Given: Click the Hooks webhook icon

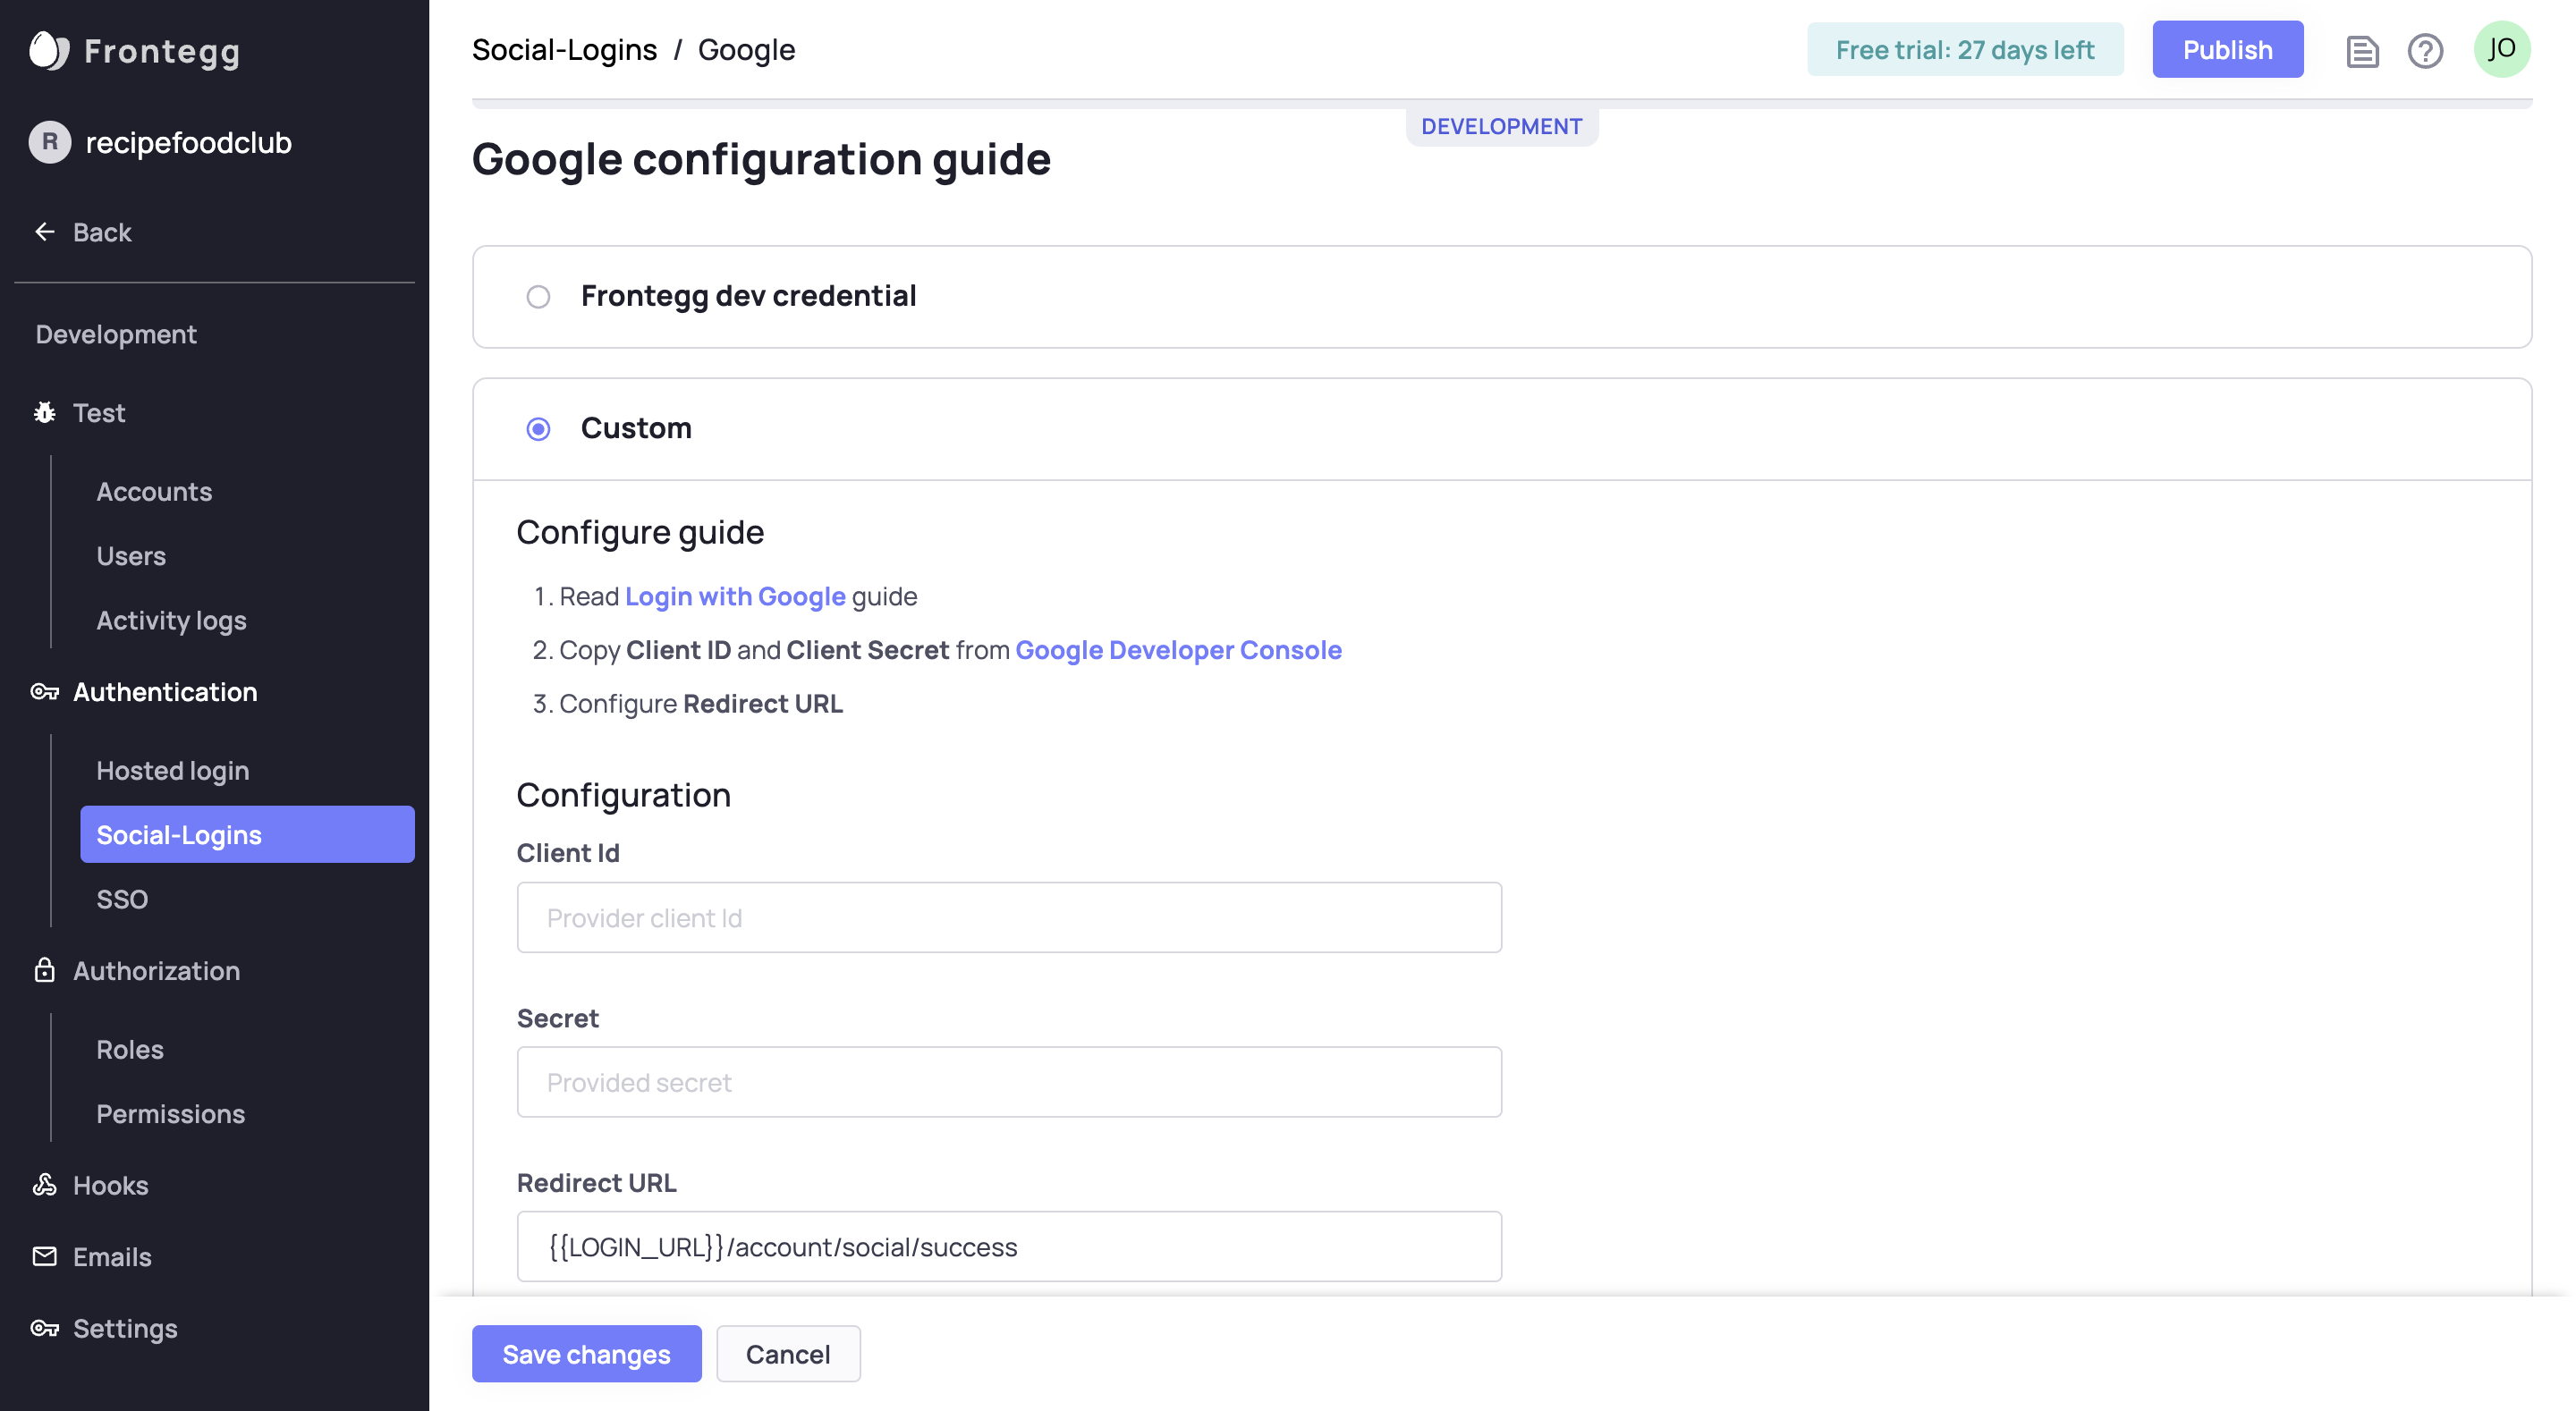Looking at the screenshot, I should click(x=45, y=1185).
